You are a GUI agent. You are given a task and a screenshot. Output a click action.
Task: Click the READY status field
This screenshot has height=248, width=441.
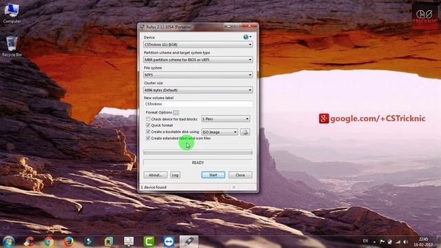198,163
